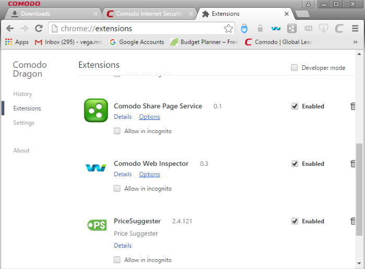Viewport: 365px width, 269px height.
Task: Open About in the sidebar
Action: [x=21, y=150]
